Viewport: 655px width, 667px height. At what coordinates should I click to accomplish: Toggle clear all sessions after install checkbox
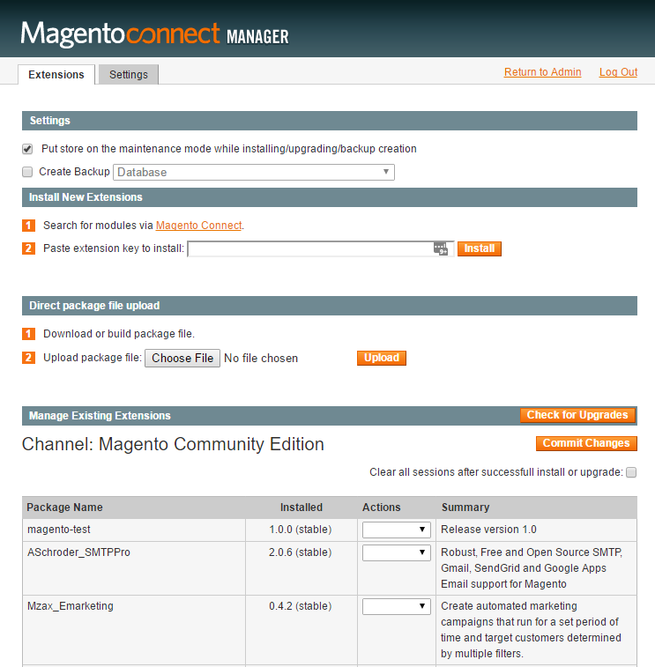click(x=631, y=472)
